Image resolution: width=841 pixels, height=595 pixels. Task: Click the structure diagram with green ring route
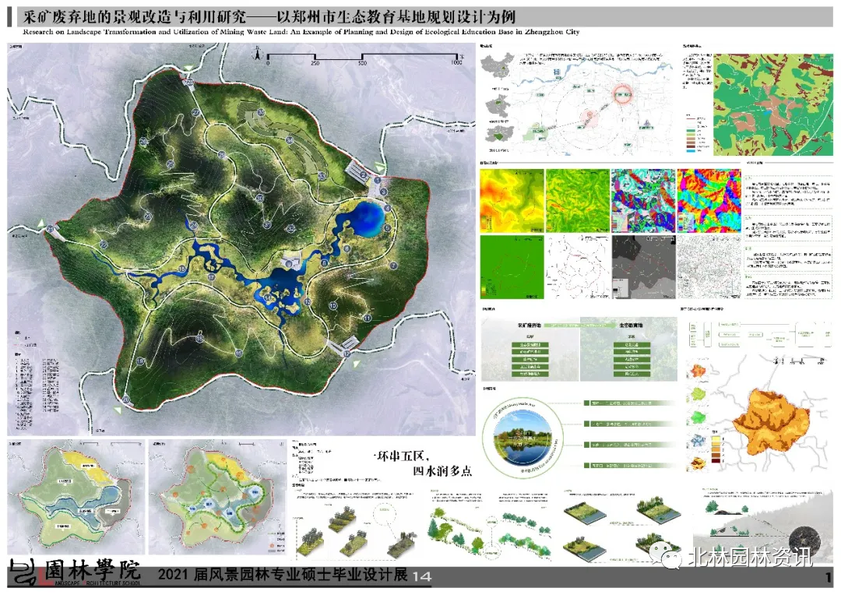(x=218, y=497)
